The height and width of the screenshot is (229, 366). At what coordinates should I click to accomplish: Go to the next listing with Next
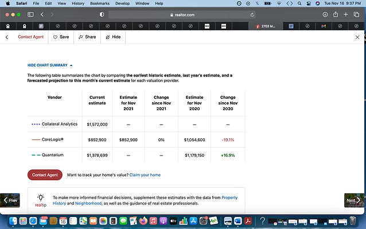click(x=354, y=200)
